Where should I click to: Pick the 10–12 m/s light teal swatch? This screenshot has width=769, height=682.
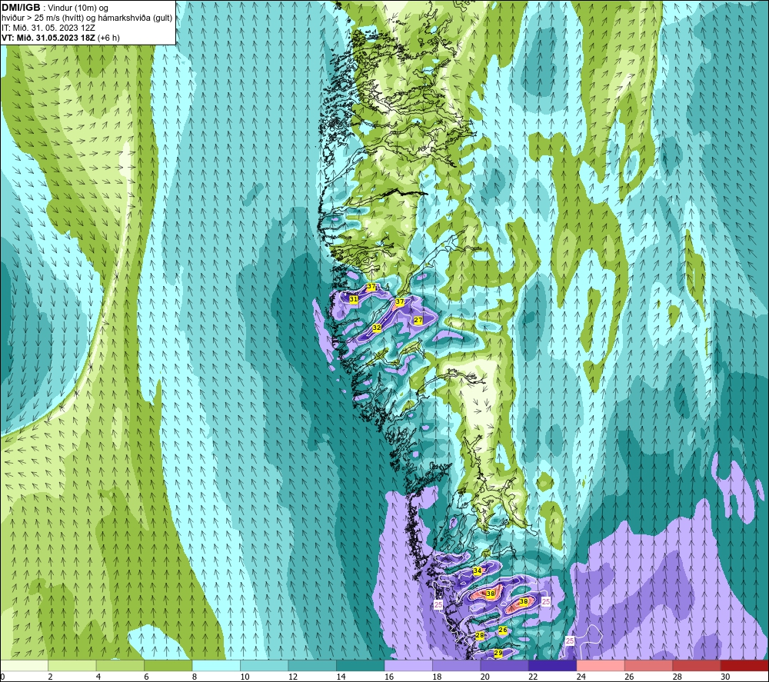265,665
